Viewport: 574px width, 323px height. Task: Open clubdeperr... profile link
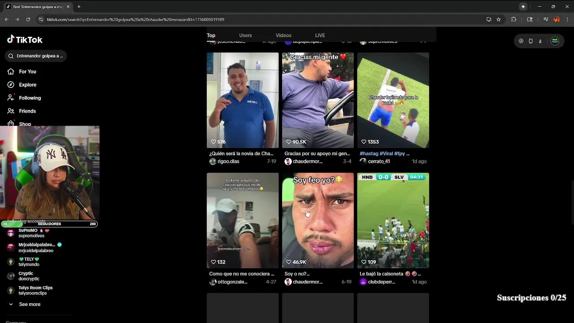[382, 282]
